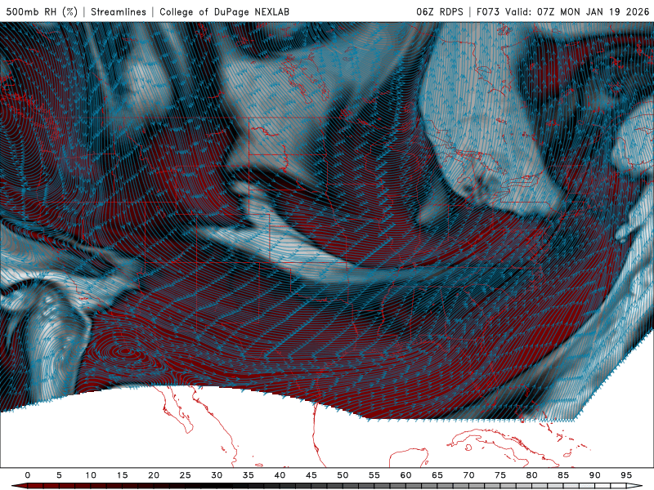Select the 70 value on color scale

pos(468,475)
